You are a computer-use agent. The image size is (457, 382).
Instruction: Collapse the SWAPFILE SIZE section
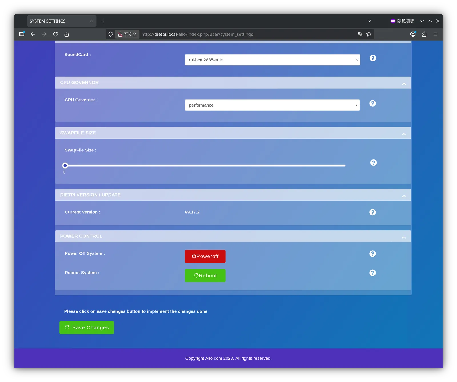pos(404,134)
